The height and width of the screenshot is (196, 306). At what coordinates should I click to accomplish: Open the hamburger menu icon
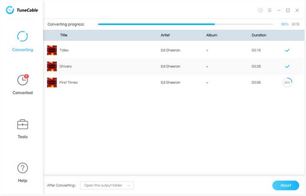pos(270,11)
